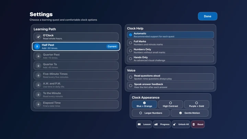247x139 pixels.
Task: Click the Lesson book icon
Action: 139,124
